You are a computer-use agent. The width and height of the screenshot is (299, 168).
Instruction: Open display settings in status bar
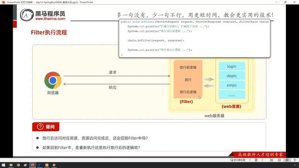(x=238, y=160)
